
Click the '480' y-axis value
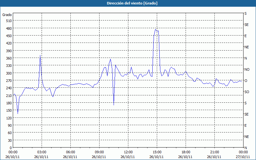tap(9, 28)
